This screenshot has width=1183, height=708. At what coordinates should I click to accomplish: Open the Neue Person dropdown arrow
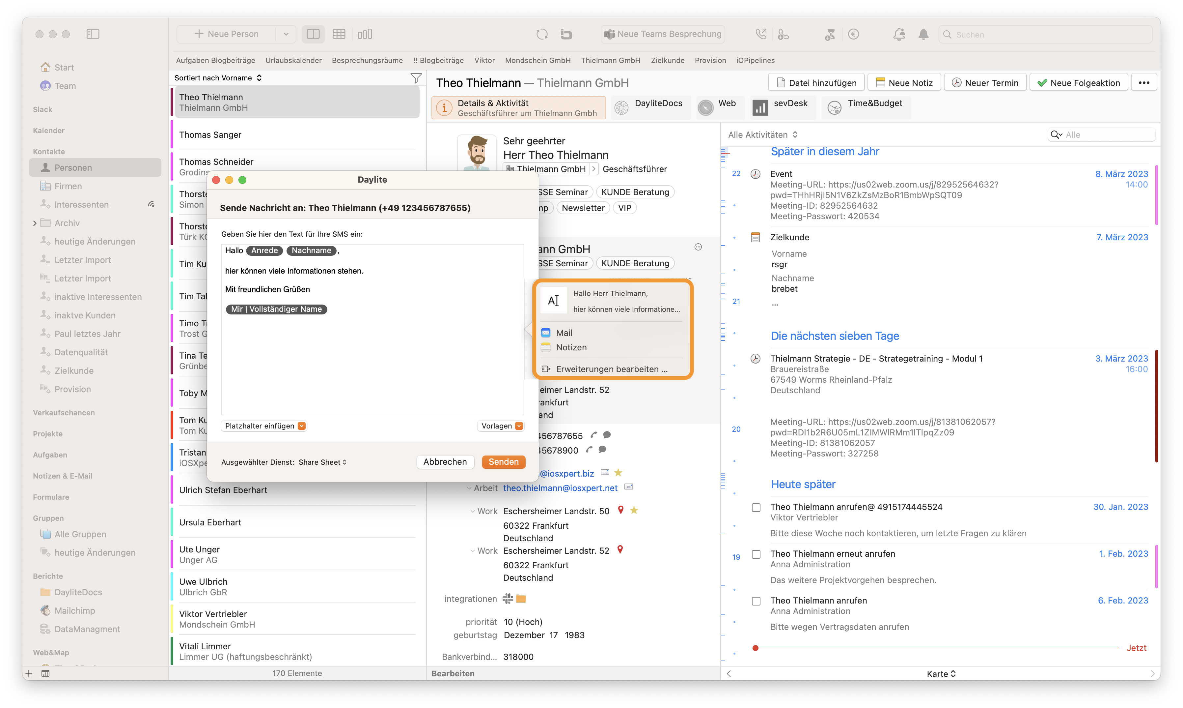pyautogui.click(x=286, y=34)
